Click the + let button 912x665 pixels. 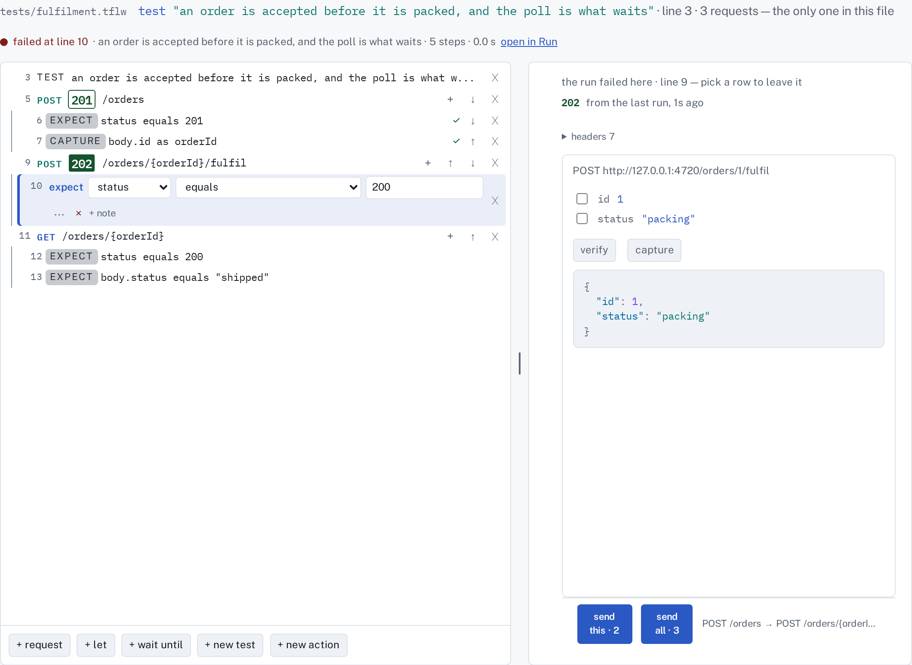coord(96,645)
